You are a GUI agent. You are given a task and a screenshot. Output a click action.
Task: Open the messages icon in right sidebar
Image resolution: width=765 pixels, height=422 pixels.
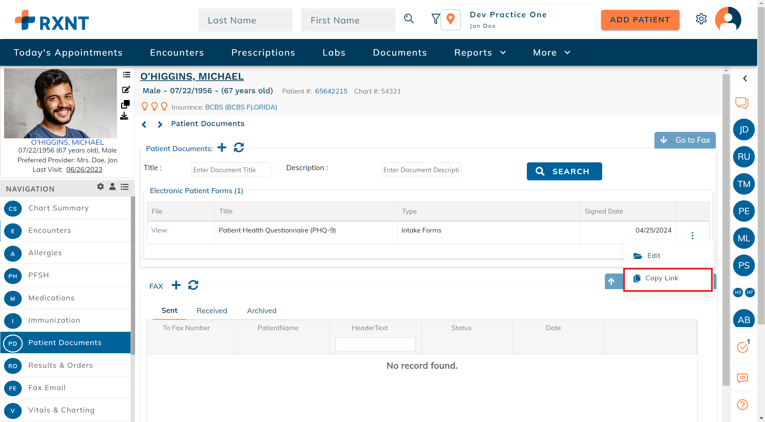[x=743, y=378]
